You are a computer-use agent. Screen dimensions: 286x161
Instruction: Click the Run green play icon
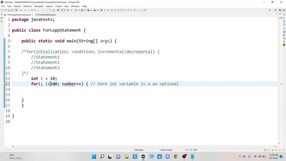(x=82, y=10)
